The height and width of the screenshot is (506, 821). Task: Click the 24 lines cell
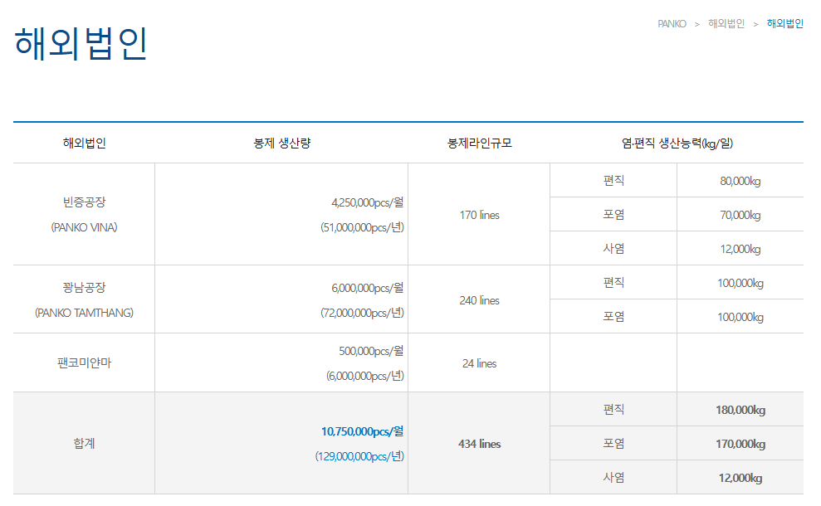point(478,362)
